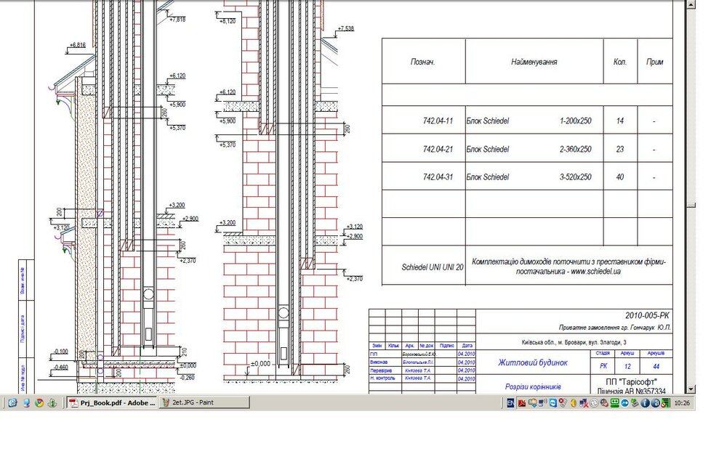Click the EN language indicator in tray

pos(510,403)
